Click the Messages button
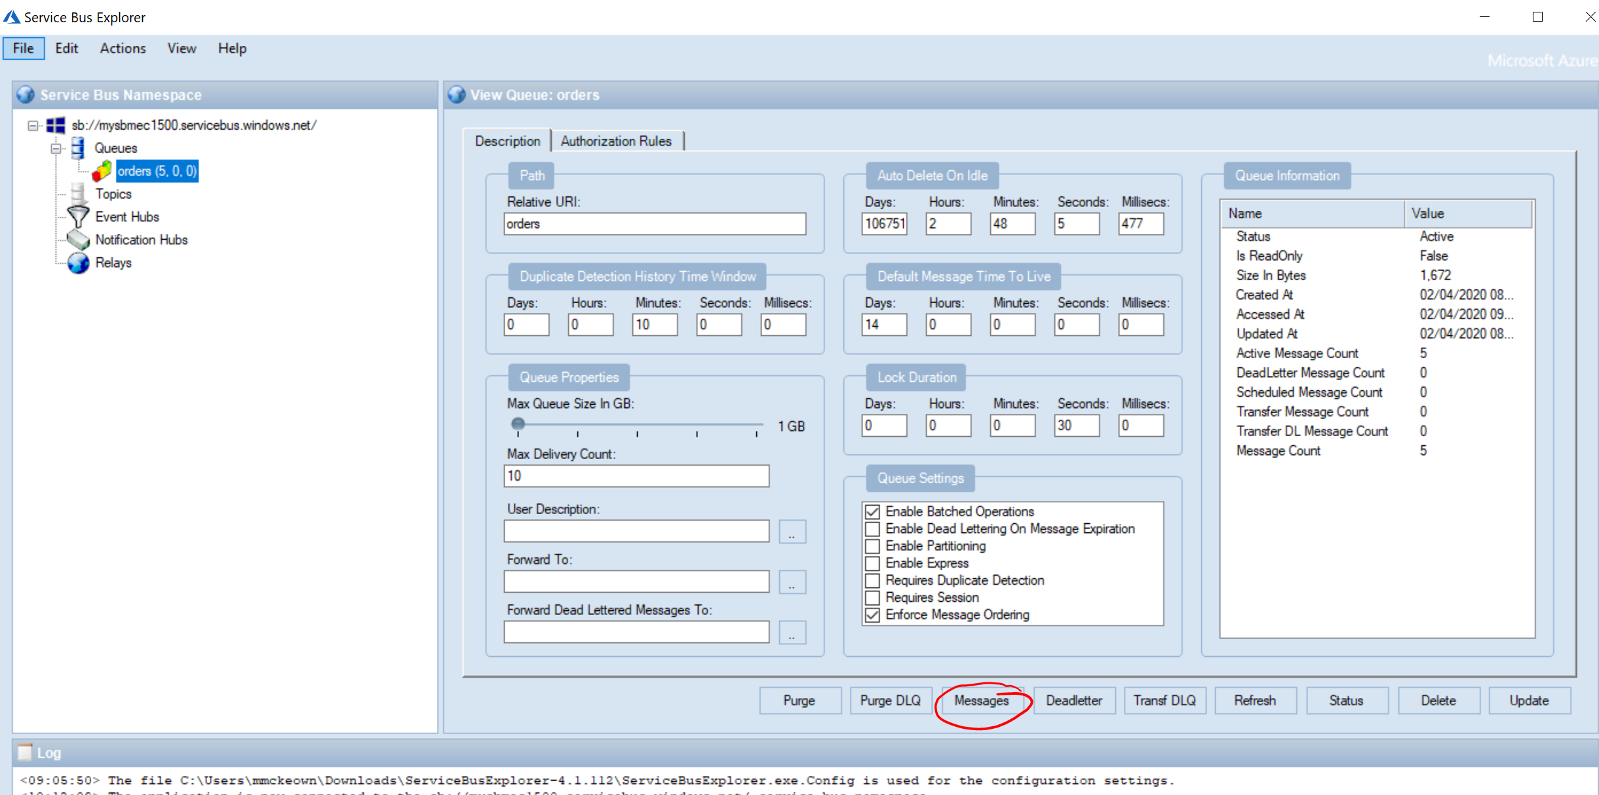The width and height of the screenshot is (1599, 795). tap(981, 701)
